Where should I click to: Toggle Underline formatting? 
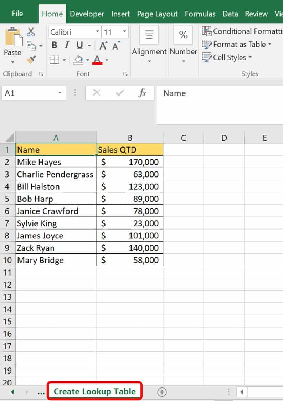(80, 45)
